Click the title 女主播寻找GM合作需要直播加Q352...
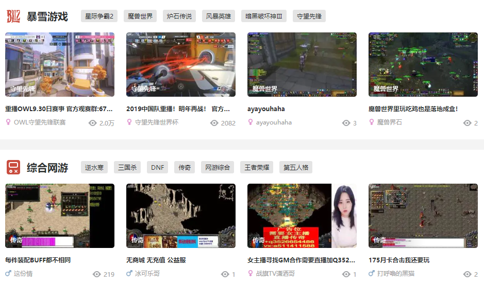The image size is (484, 285). pos(301,260)
